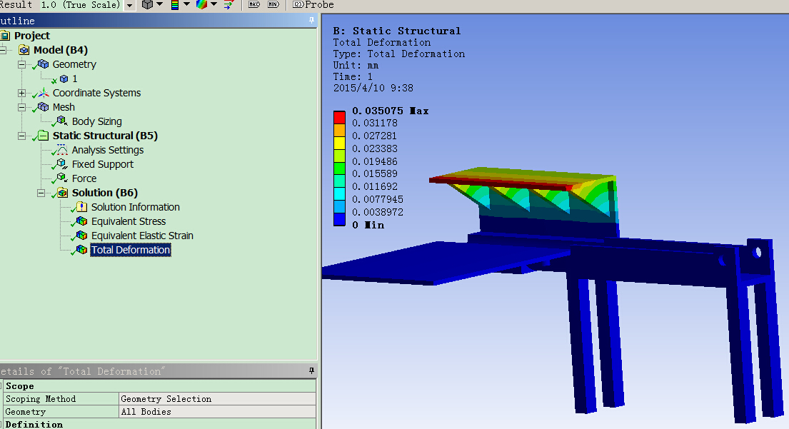This screenshot has height=429, width=789.
Task: Expand the Coordinate Systems node
Action: point(22,93)
